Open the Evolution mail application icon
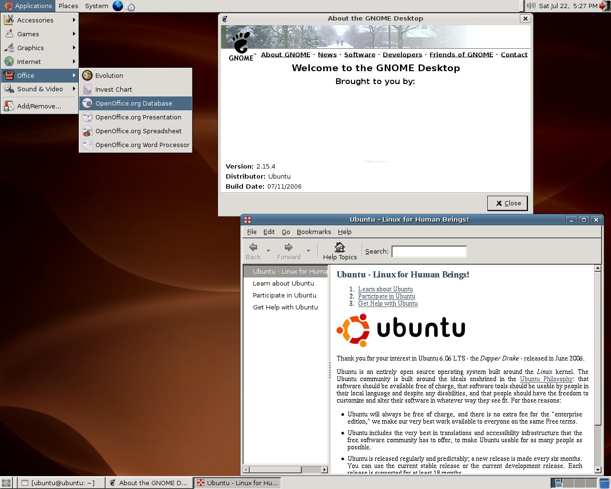Screen dimensions: 611x489 pyautogui.click(x=87, y=75)
